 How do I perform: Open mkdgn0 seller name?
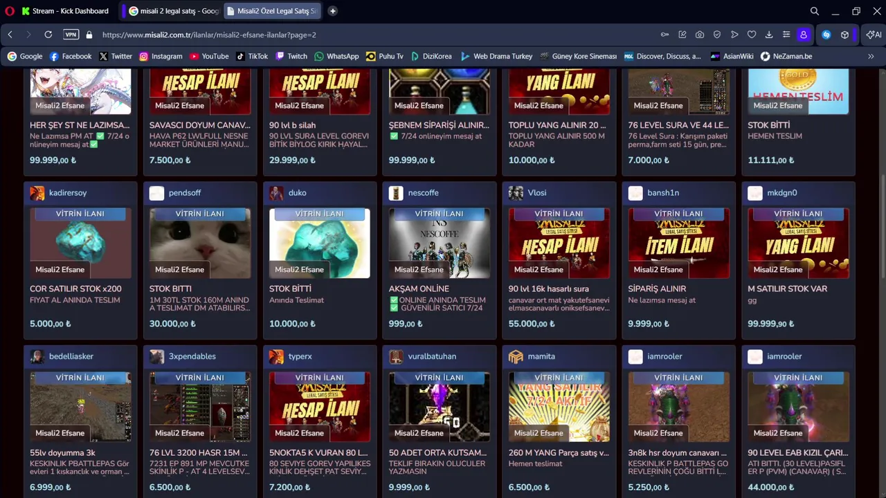782,193
